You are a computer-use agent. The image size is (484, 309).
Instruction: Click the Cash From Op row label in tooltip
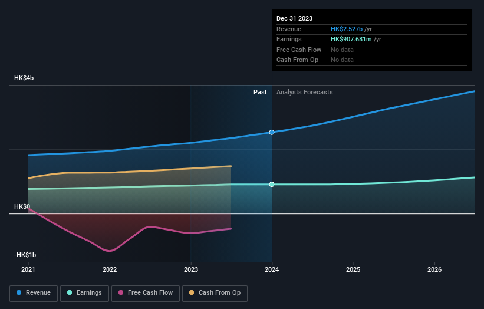297,60
